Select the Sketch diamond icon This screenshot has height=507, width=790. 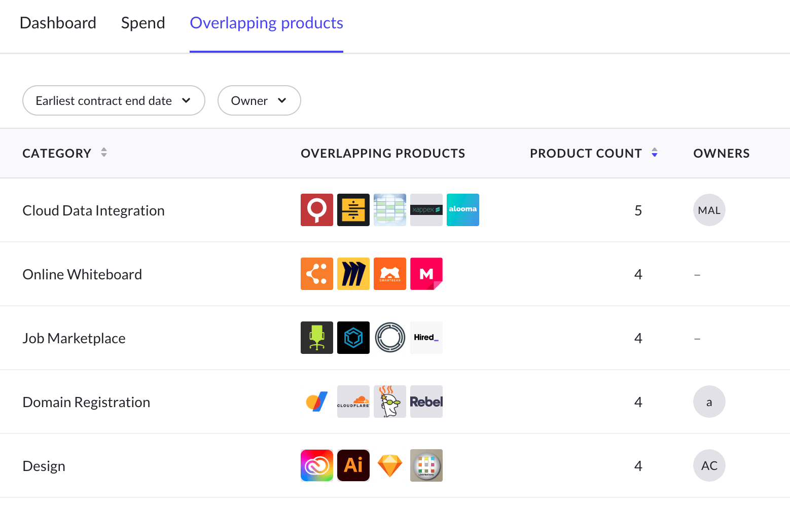coord(390,465)
